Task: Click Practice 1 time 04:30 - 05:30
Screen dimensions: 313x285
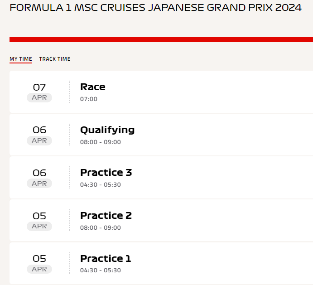Action: click(101, 271)
